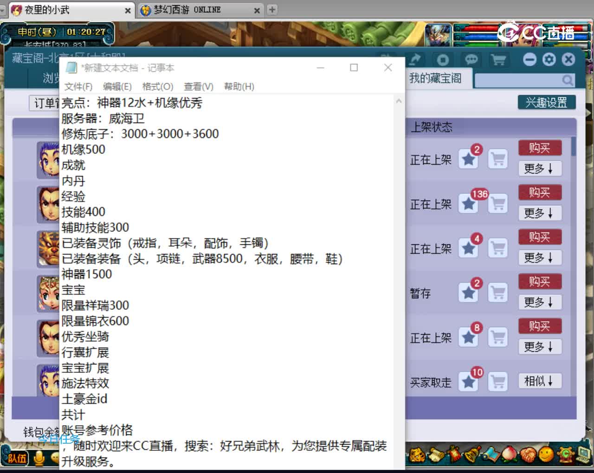Click the 藏宝阁 listing scrollbar thumb
The width and height of the screenshot is (594, 473).
point(574,146)
